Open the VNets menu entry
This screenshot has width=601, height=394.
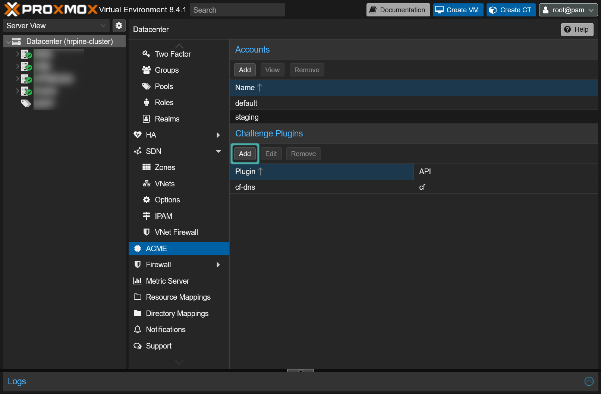pyautogui.click(x=179, y=184)
